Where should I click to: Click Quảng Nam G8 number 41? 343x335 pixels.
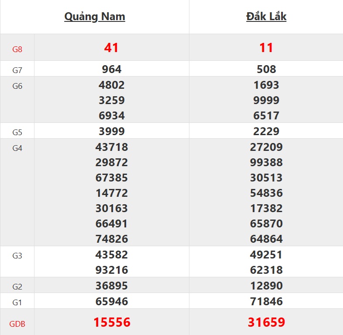[111, 48]
